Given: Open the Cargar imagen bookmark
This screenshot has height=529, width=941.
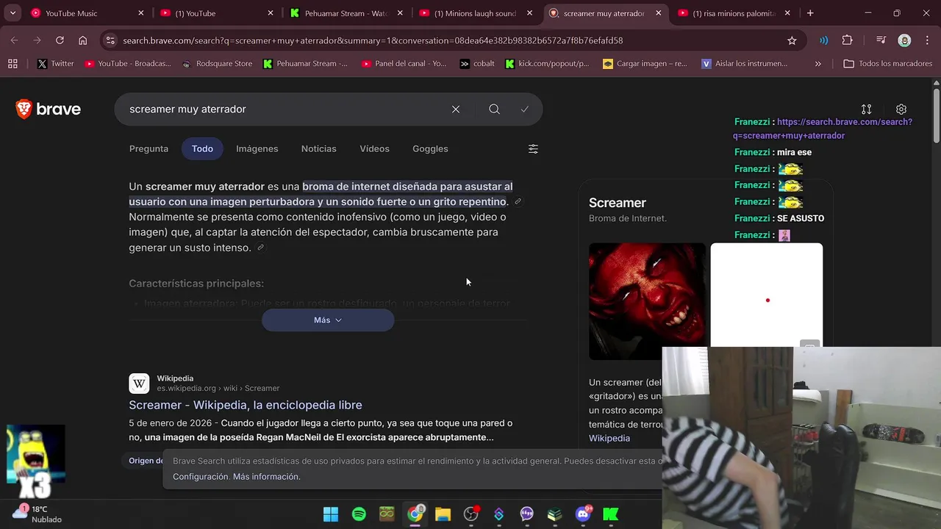Looking at the screenshot, I should tap(645, 64).
